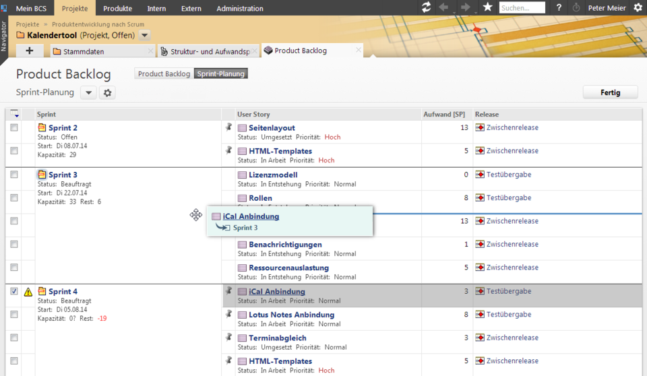Open the select-all dropdown in table header
647x376 pixels.
15,115
